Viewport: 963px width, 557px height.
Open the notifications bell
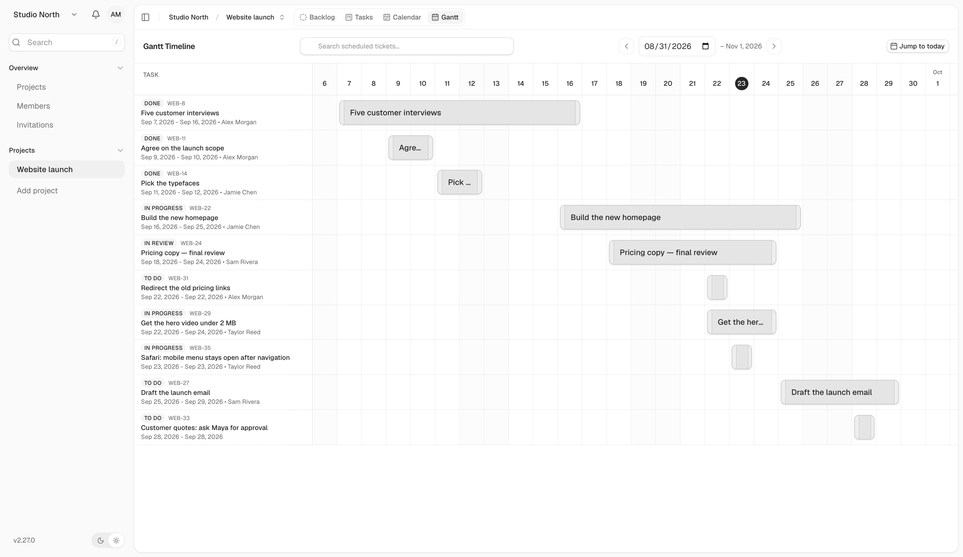(x=96, y=14)
